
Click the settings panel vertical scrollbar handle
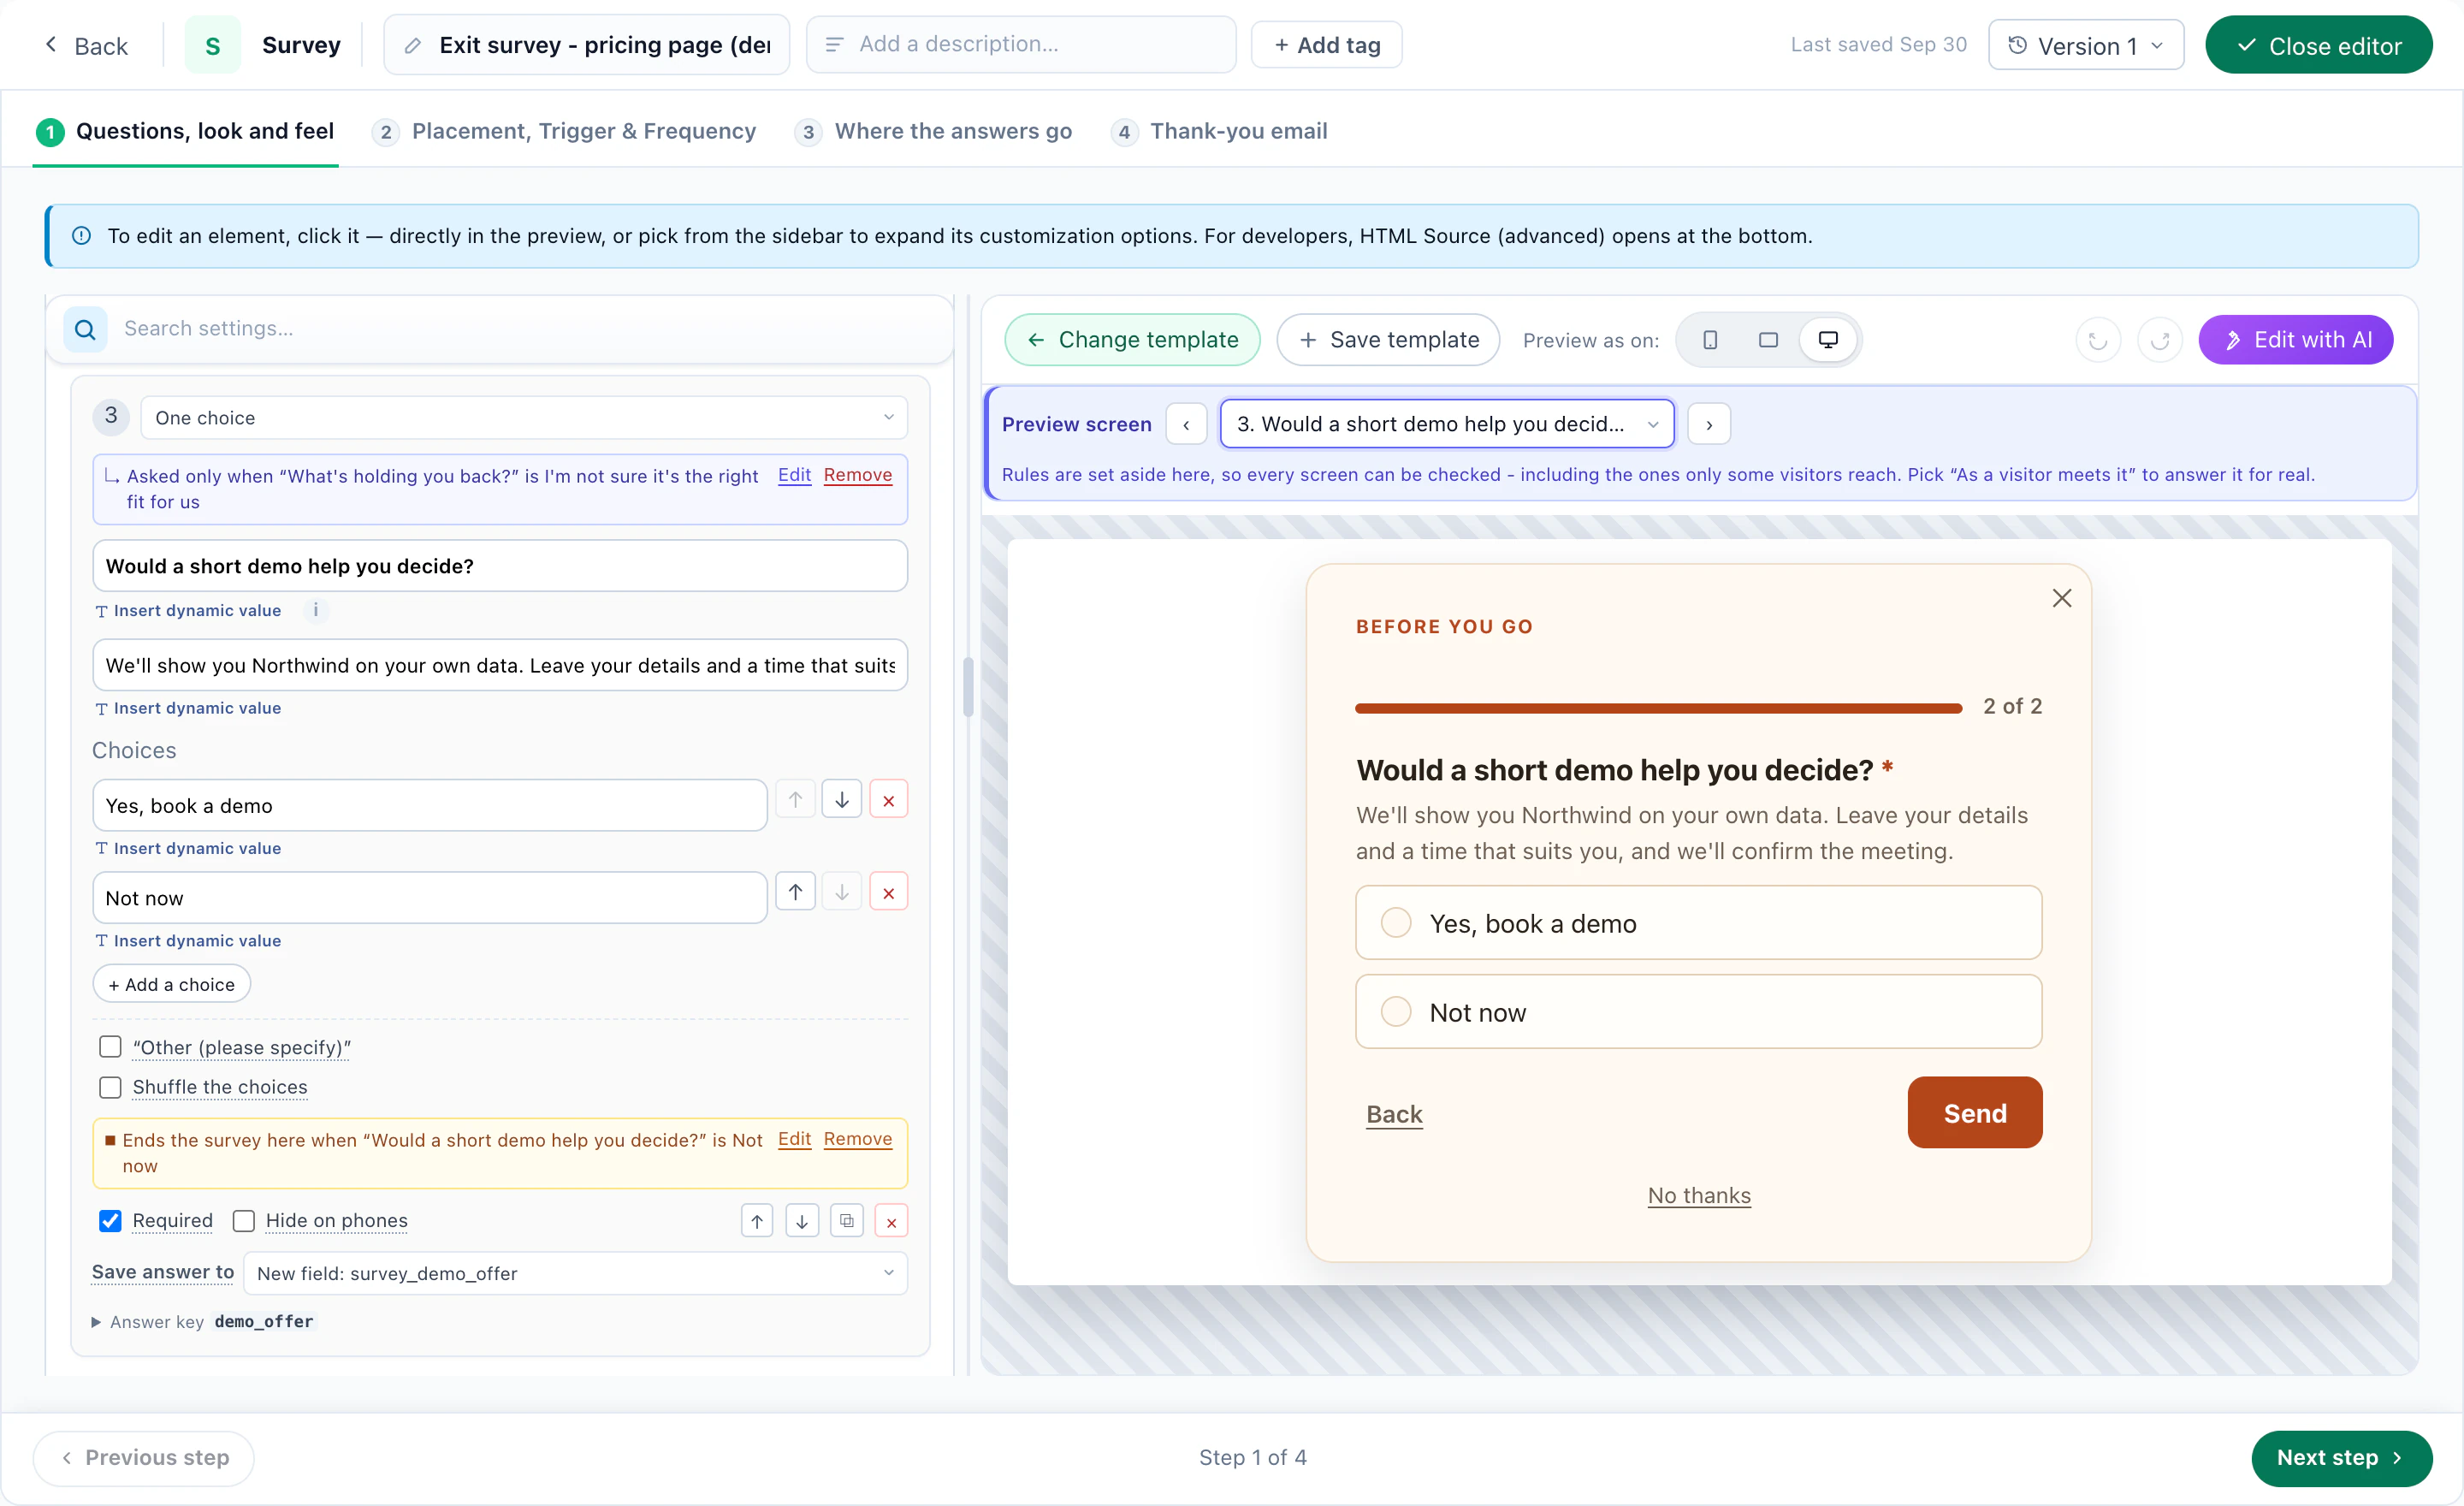[968, 686]
